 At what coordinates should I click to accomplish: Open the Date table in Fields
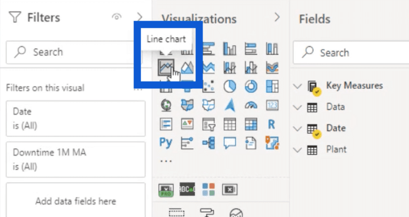[x=336, y=128]
